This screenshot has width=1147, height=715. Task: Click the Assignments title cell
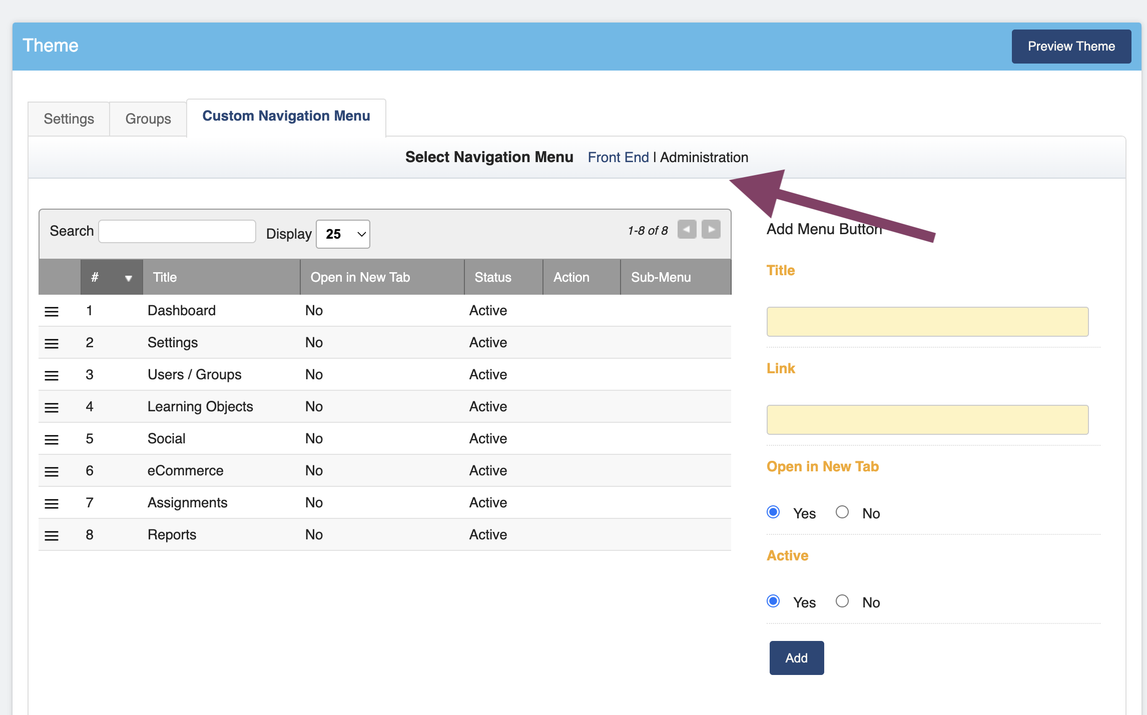click(x=187, y=502)
